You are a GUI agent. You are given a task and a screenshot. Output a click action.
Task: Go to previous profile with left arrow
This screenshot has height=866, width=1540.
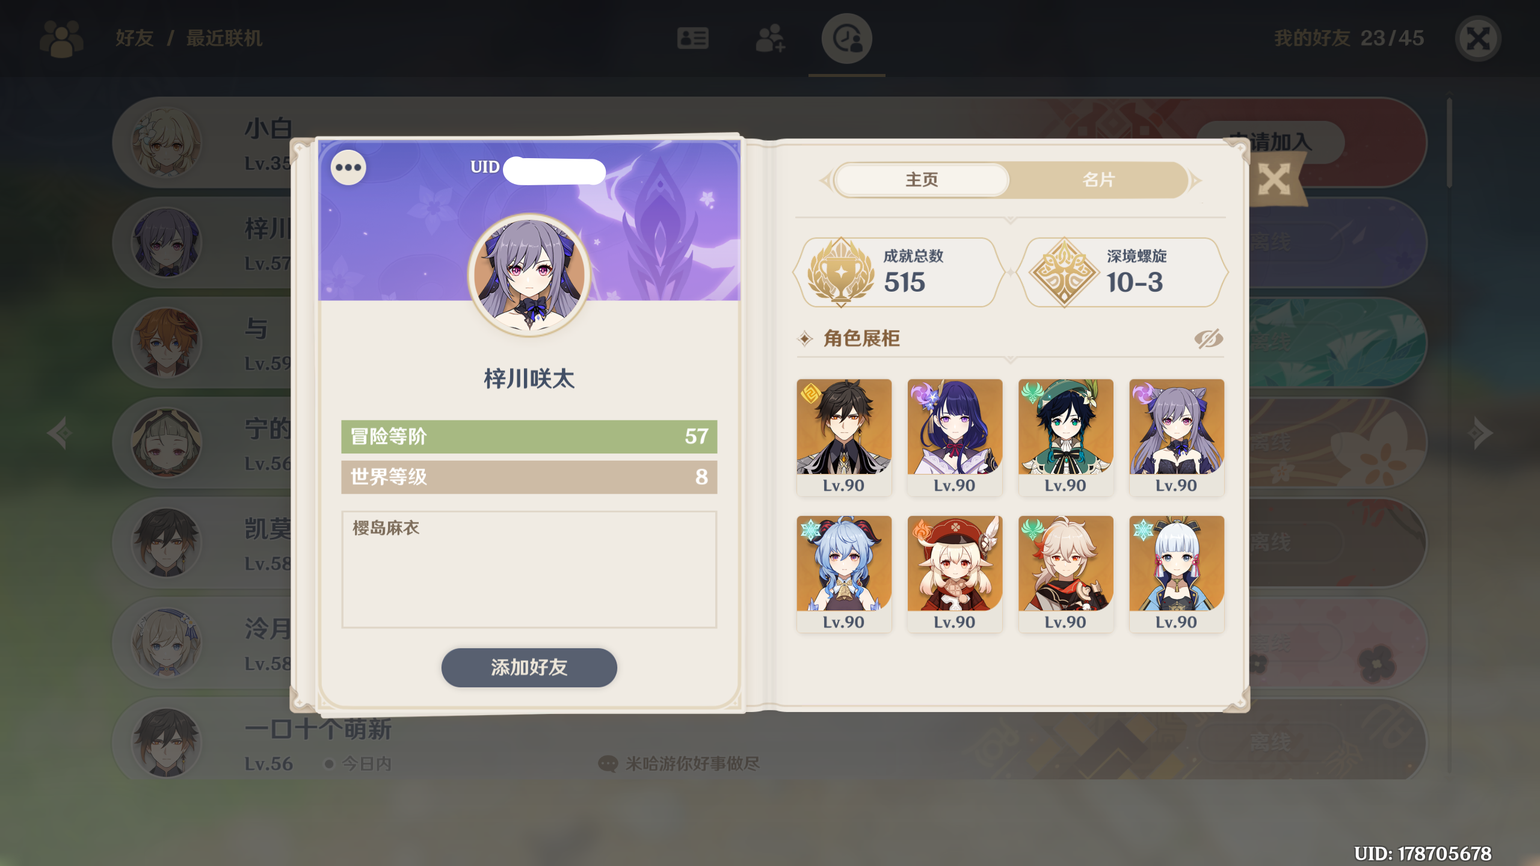pos(59,433)
